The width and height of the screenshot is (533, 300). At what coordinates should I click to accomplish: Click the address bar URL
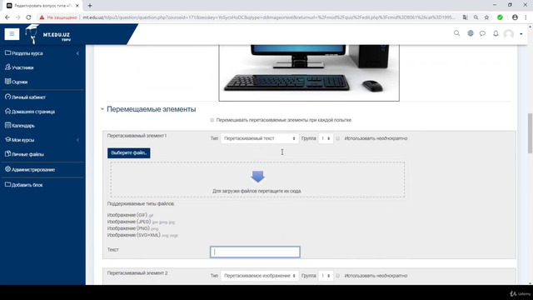(268, 17)
